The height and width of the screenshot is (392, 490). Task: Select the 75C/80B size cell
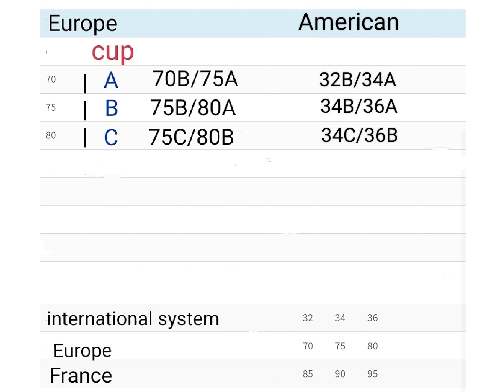[x=191, y=137]
